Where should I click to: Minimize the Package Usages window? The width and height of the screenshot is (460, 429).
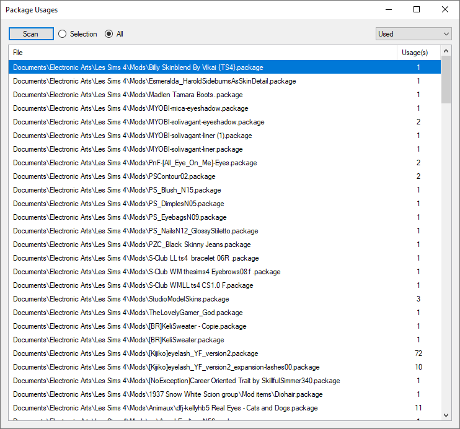point(389,10)
